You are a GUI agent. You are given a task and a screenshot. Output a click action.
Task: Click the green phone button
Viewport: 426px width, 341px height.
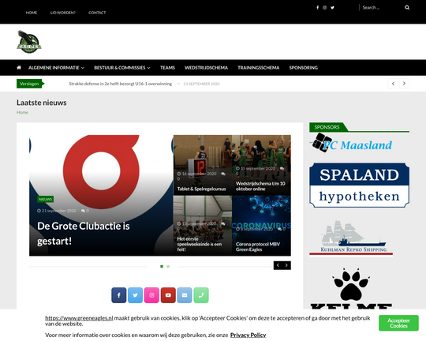tap(201, 295)
